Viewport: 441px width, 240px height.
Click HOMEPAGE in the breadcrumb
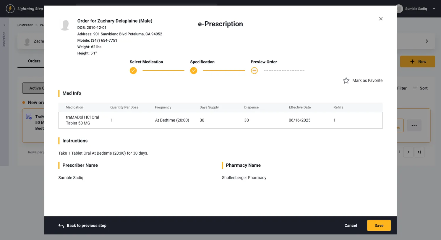25,25
